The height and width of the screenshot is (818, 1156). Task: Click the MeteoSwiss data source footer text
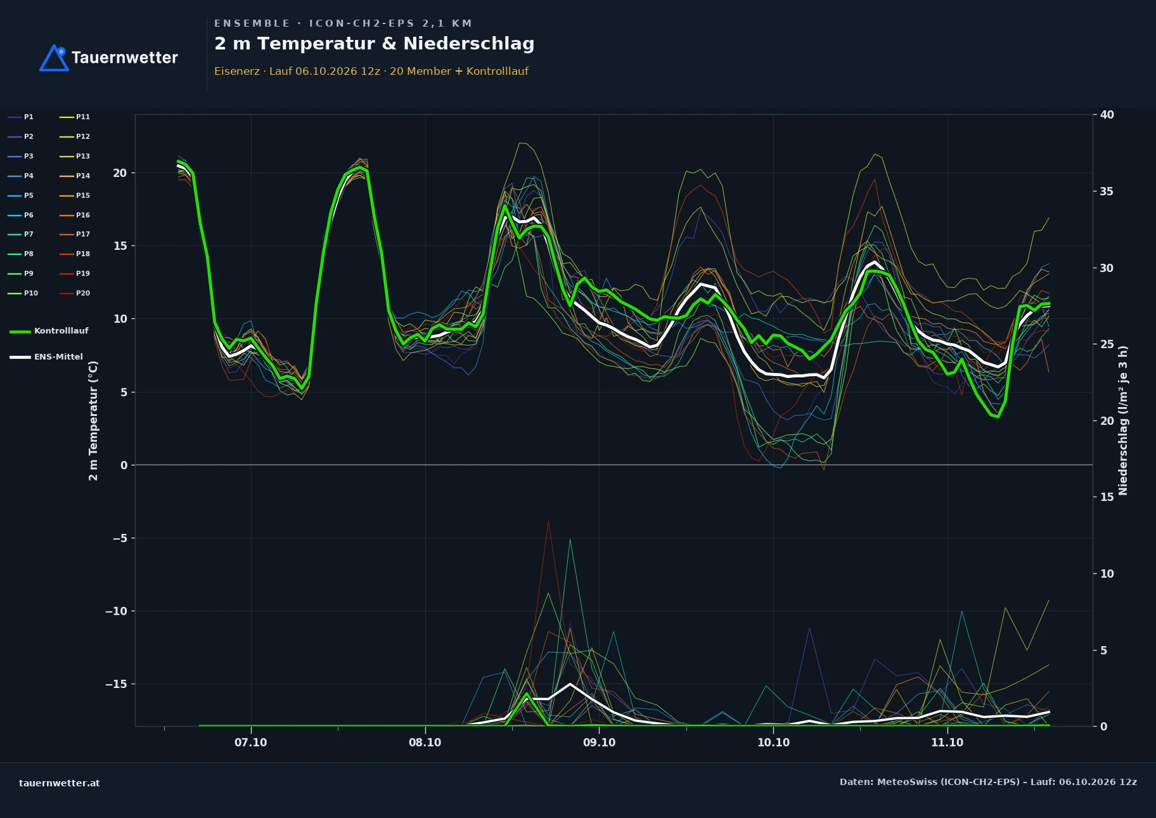click(x=988, y=782)
